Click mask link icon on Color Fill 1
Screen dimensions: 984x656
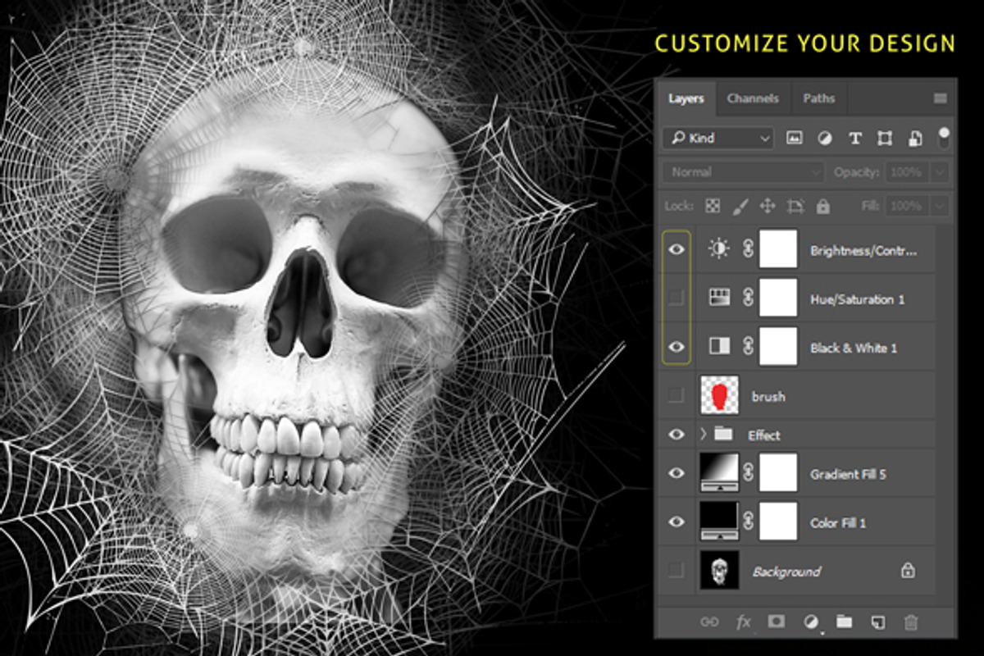pos(748,522)
